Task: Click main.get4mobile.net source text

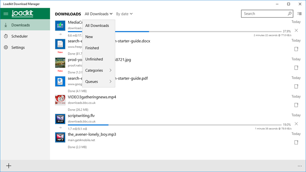Action: 81,140
